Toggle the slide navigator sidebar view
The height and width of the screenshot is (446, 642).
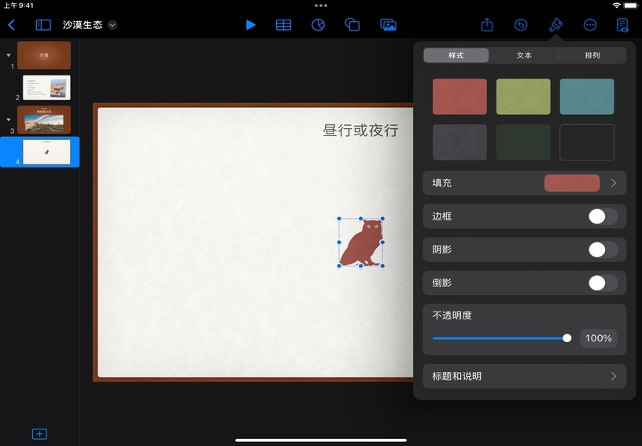pyautogui.click(x=43, y=25)
